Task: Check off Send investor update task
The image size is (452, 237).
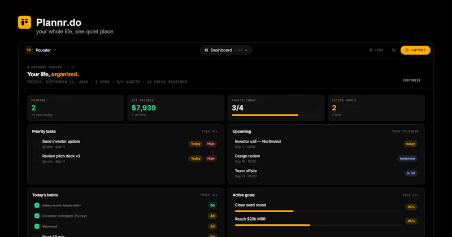Action: click(37, 144)
